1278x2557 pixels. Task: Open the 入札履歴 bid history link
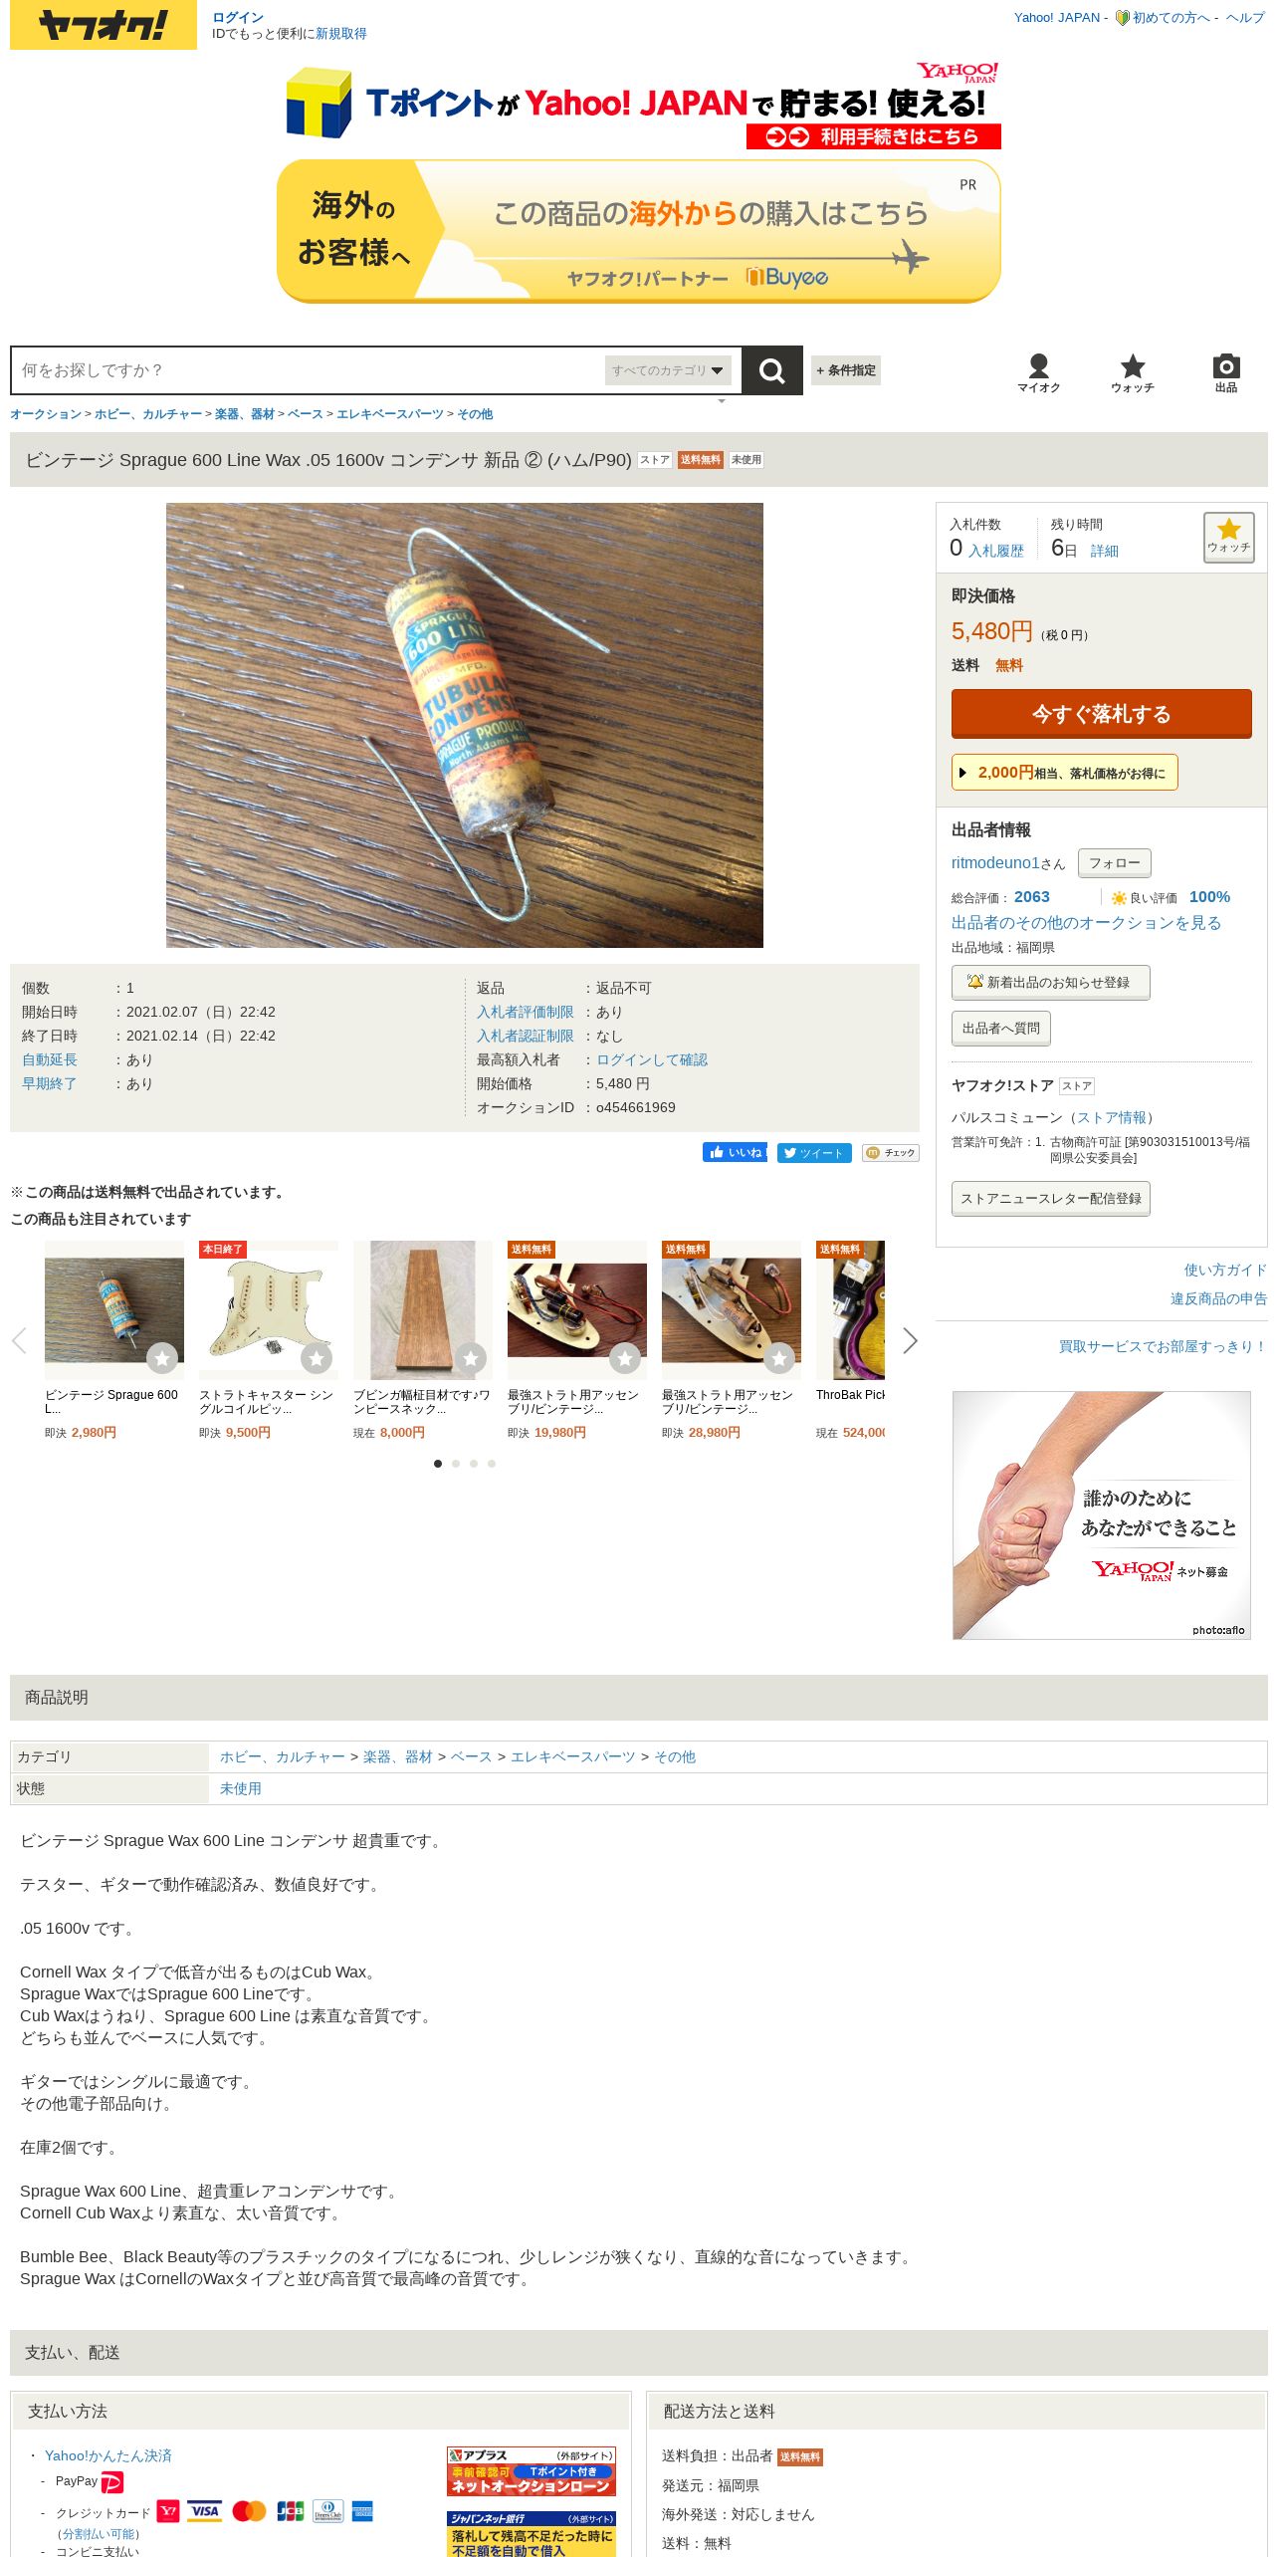[x=996, y=551]
